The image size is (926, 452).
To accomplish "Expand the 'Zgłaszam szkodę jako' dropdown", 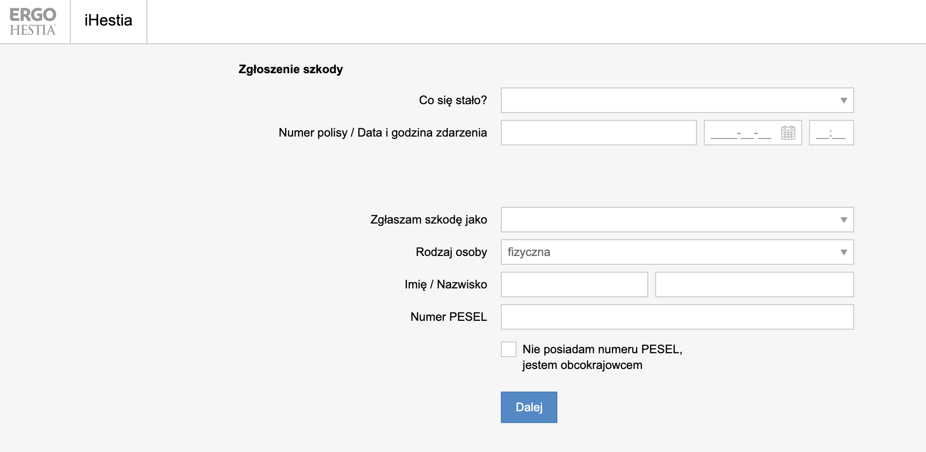I will [x=844, y=220].
